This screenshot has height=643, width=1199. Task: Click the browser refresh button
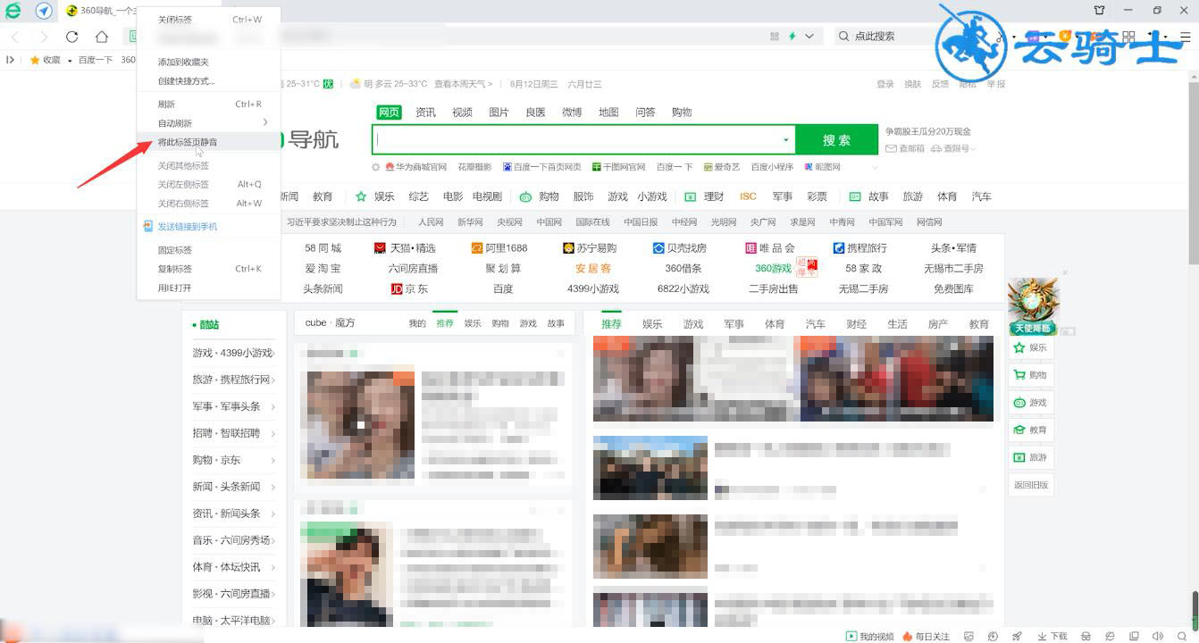click(72, 37)
